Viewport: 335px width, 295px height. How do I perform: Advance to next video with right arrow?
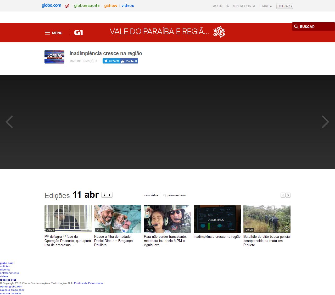[325, 122]
